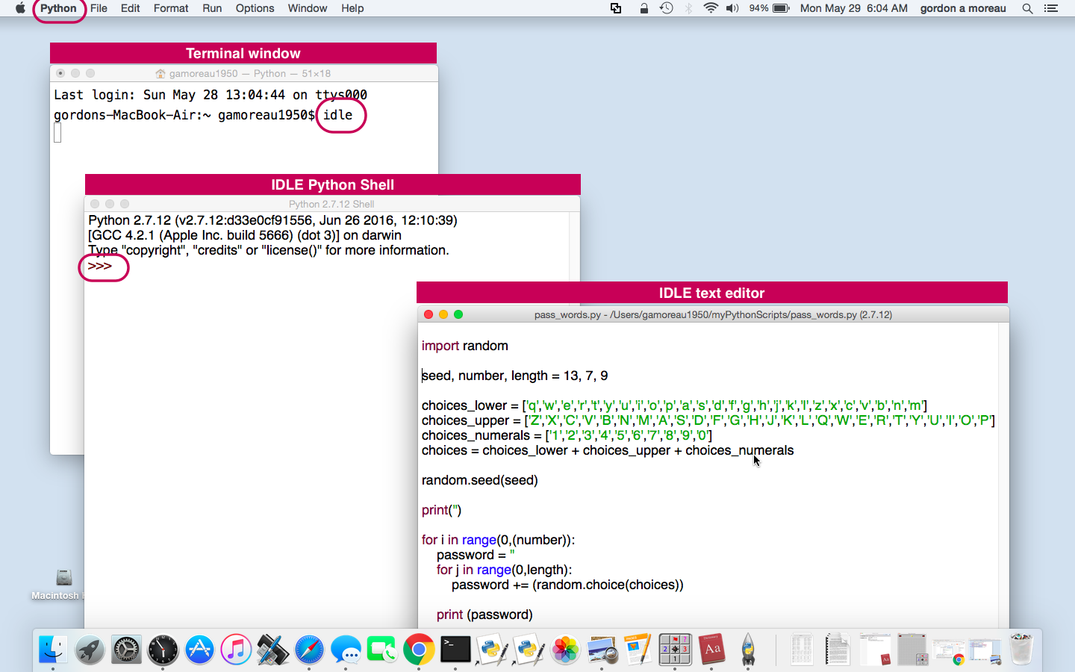Open the Edit menu
This screenshot has width=1075, height=672.
131,8
